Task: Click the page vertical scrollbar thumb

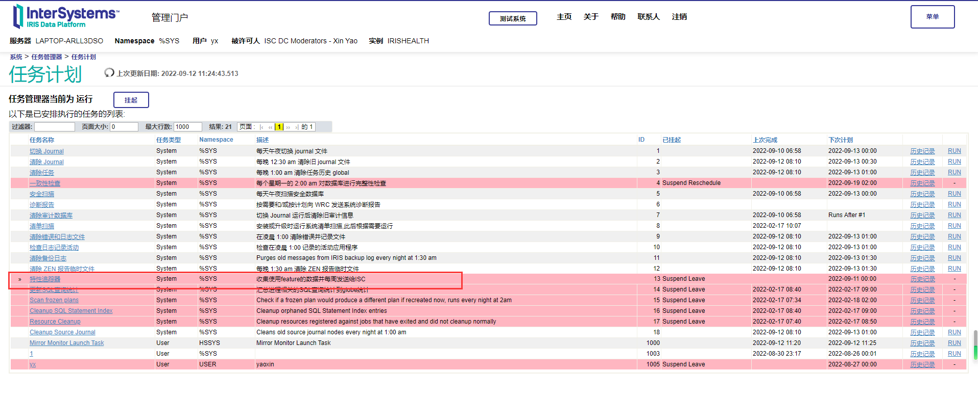Action: [x=975, y=345]
